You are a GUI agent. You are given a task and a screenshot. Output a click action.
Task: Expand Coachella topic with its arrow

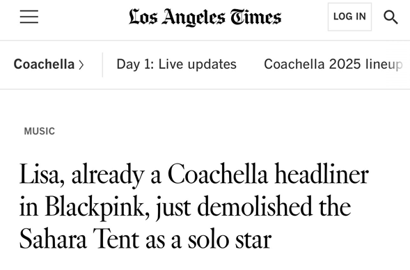pos(81,65)
